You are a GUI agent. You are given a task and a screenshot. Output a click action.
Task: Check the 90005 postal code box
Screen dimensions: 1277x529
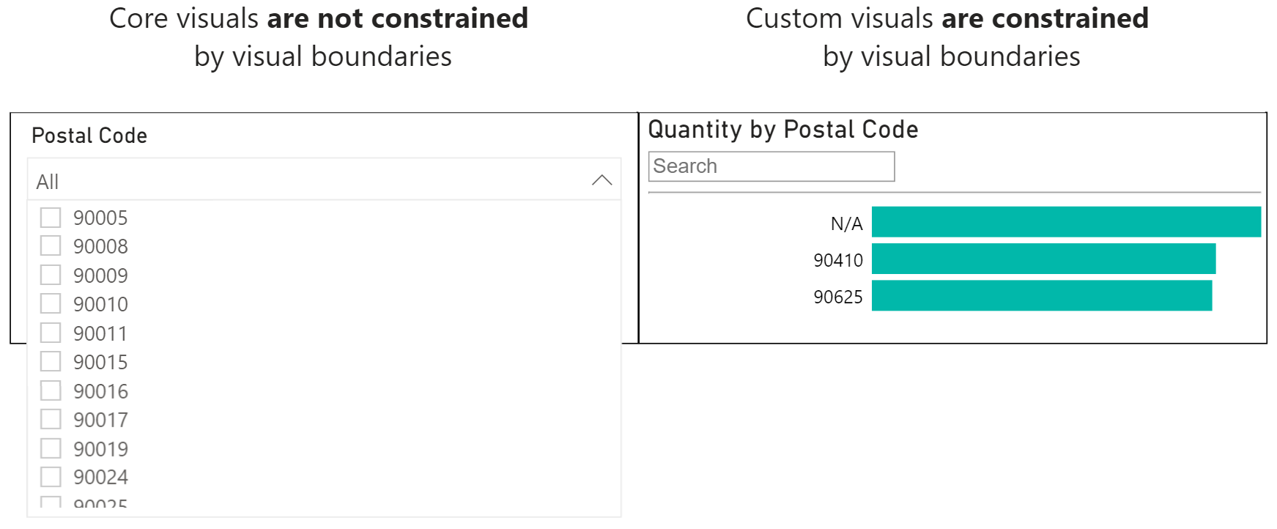(51, 218)
